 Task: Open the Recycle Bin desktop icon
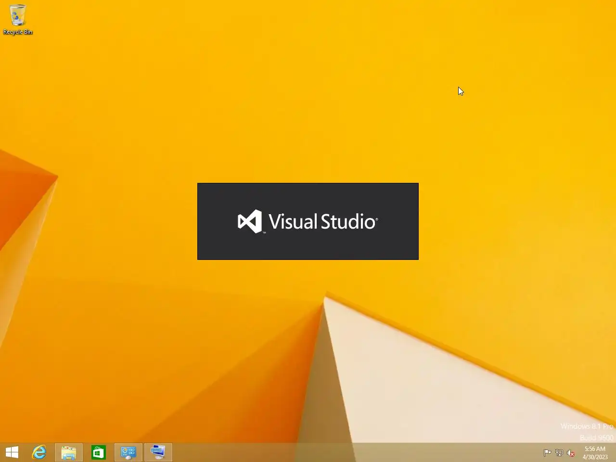[x=18, y=19]
